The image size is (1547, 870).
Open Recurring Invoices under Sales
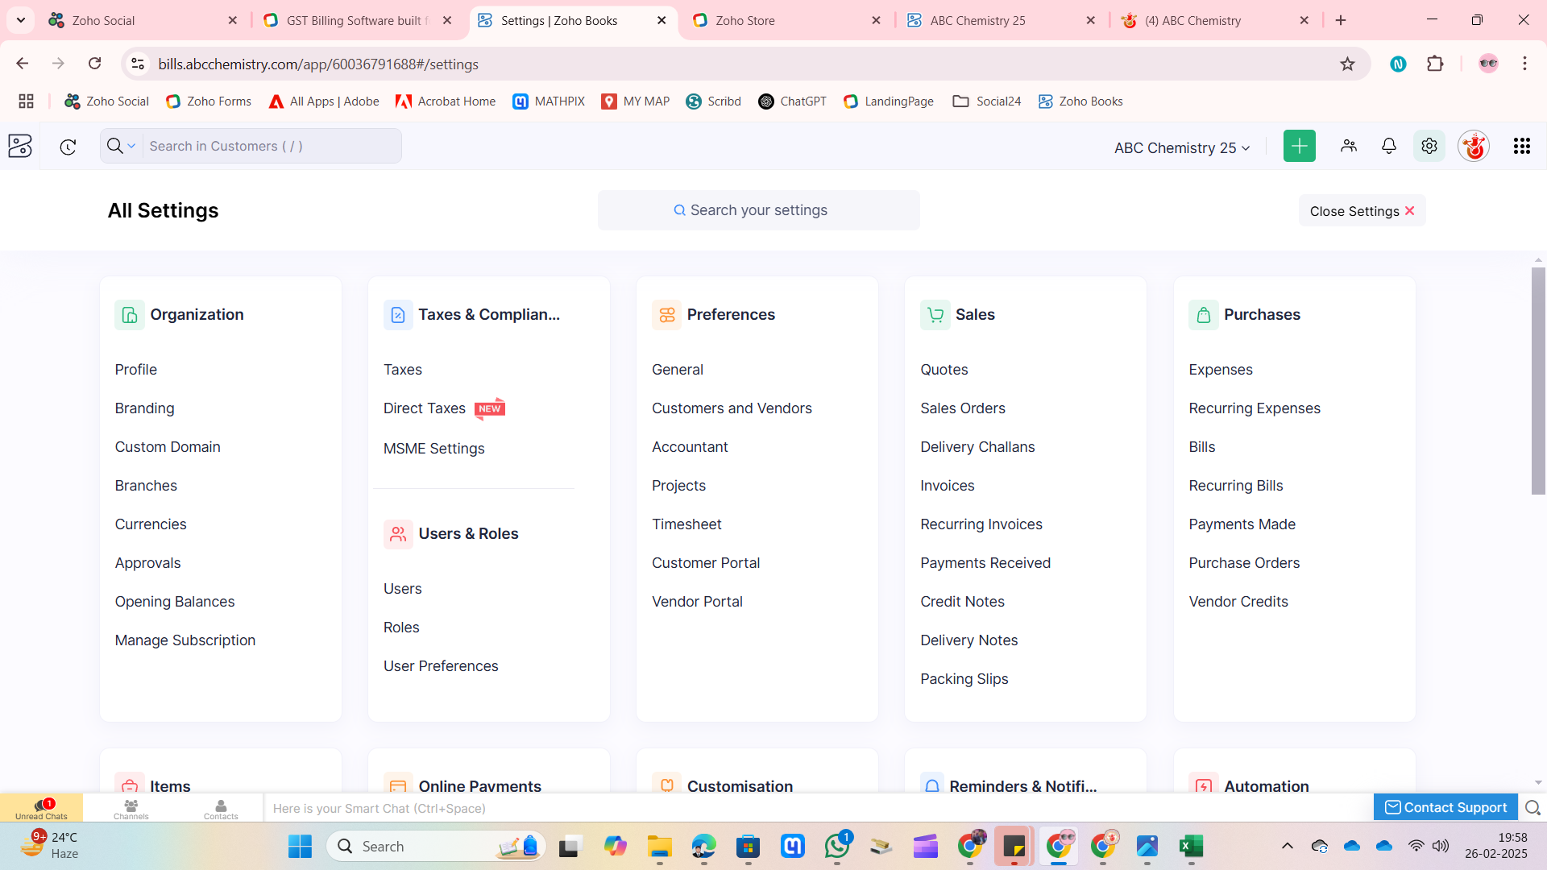tap(981, 524)
